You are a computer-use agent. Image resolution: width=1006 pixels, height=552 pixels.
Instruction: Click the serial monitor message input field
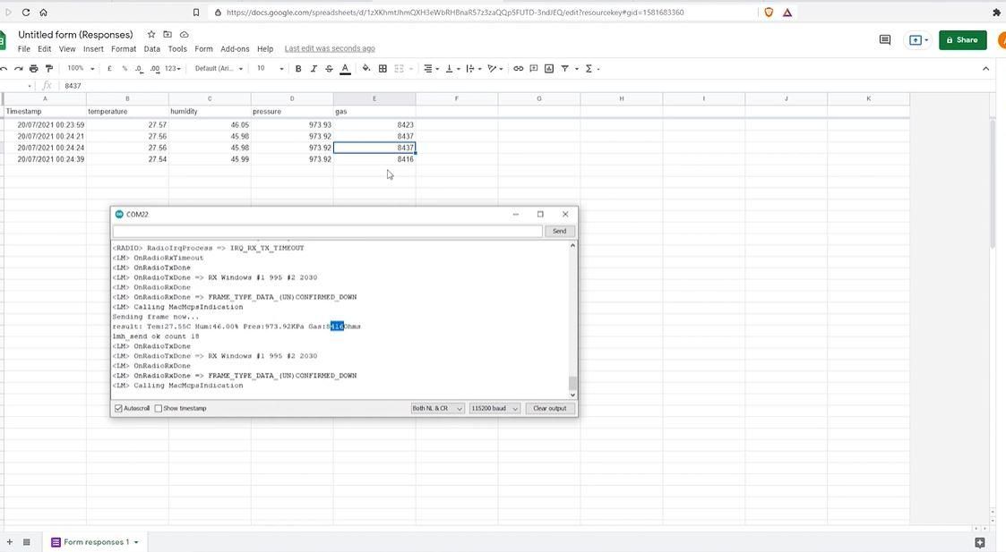click(327, 231)
